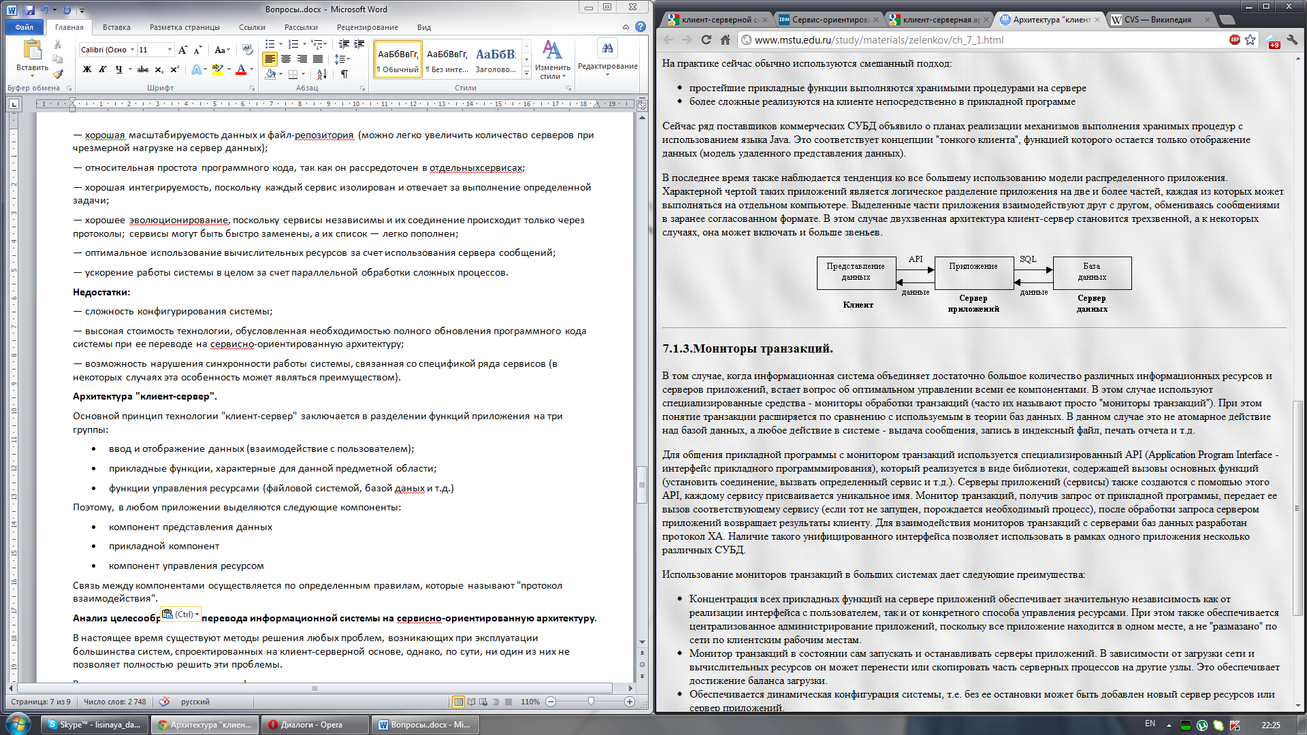Toggle underline (Ч) formatting
The width and height of the screenshot is (1307, 735).
pyautogui.click(x=119, y=69)
